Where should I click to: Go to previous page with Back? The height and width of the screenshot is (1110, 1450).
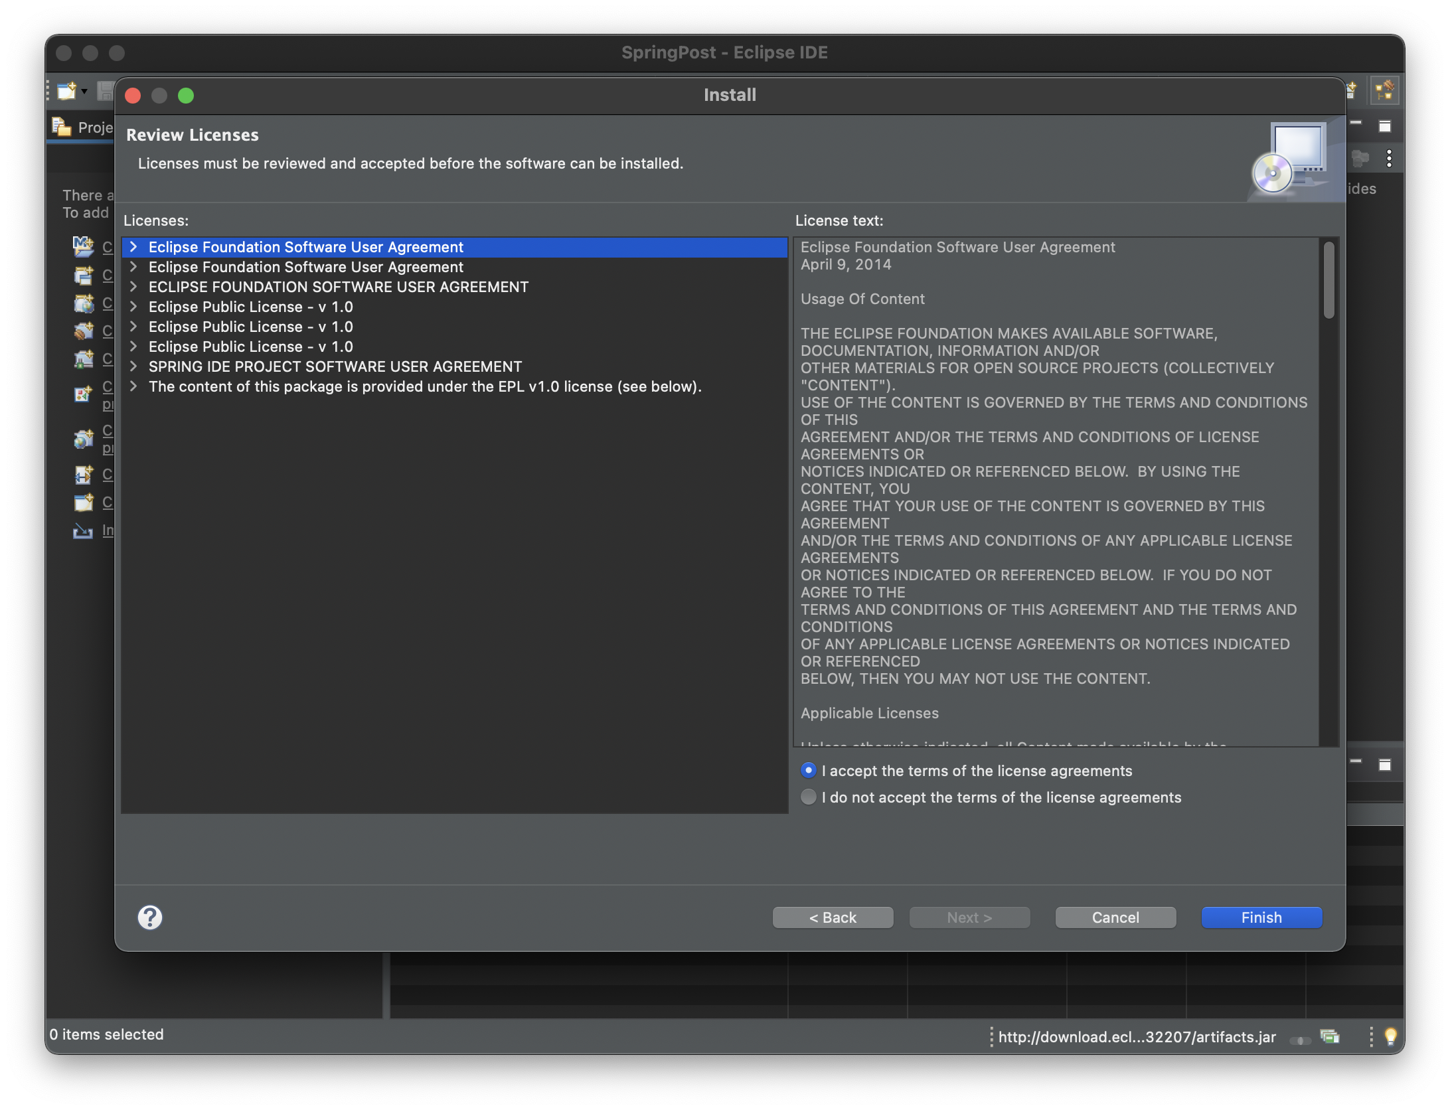click(x=833, y=917)
